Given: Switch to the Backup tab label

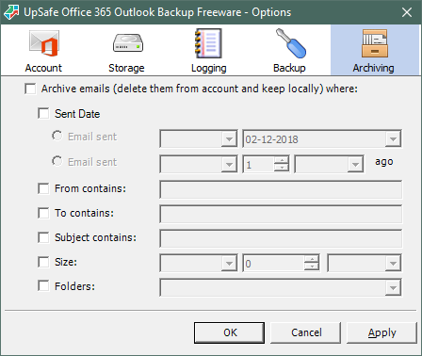Looking at the screenshot, I should [289, 68].
